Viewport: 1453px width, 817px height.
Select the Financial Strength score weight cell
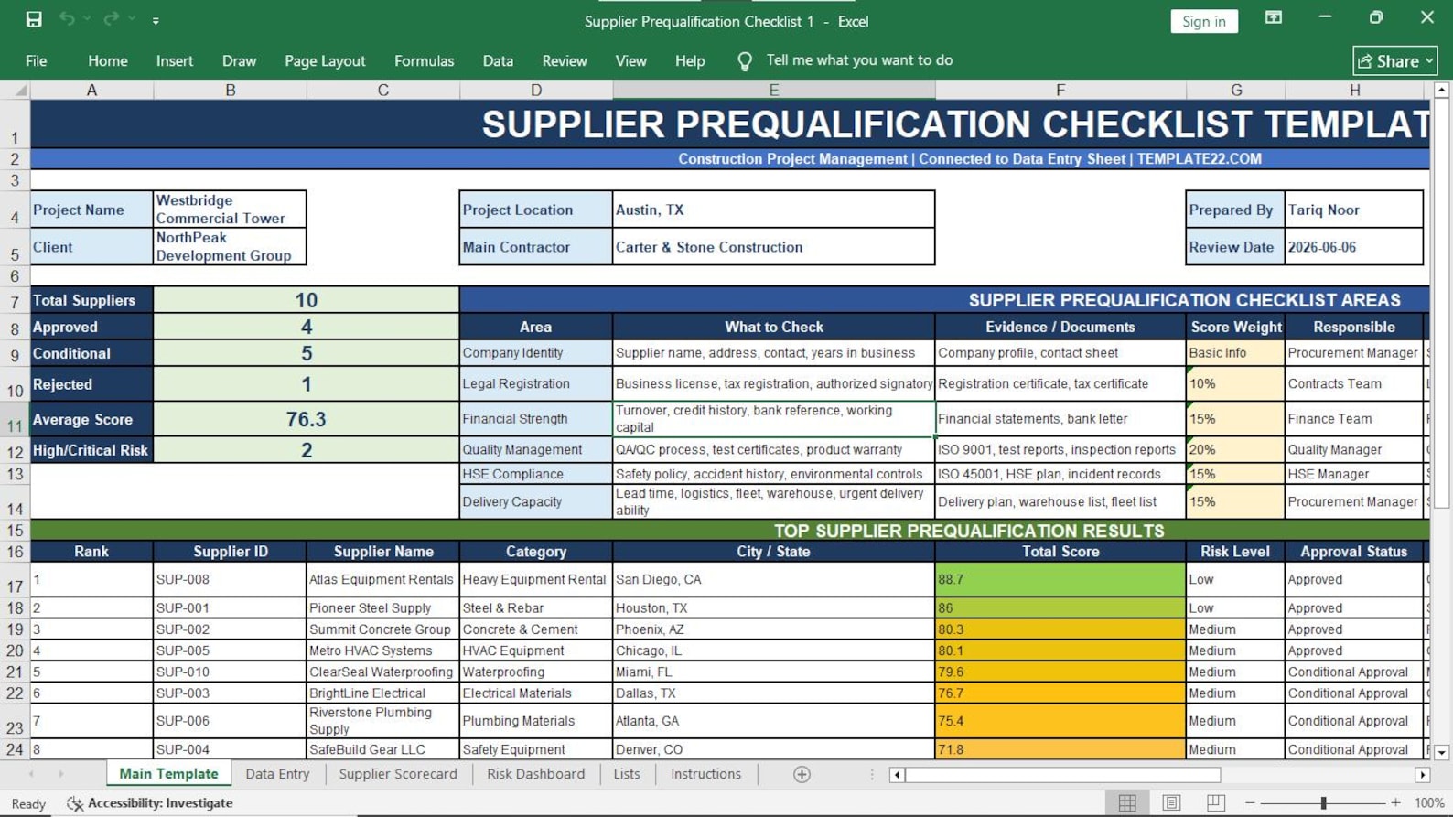(1236, 419)
